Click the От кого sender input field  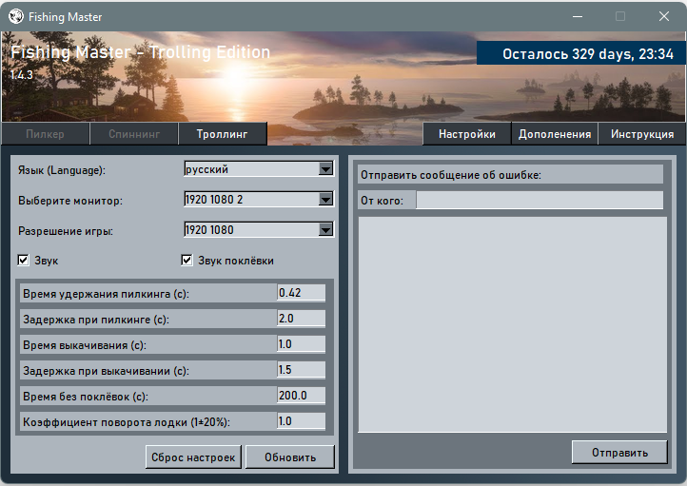coord(539,200)
